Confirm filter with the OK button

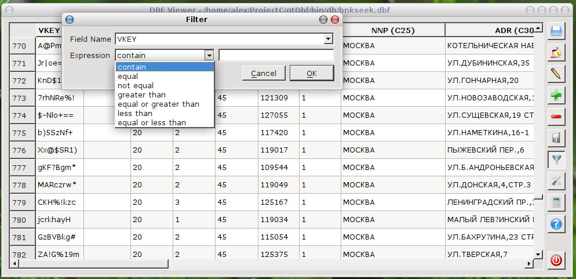coord(311,73)
